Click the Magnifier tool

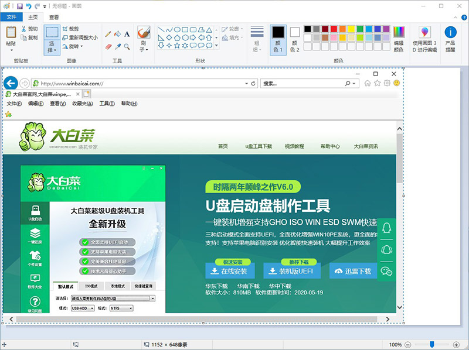click(x=127, y=46)
